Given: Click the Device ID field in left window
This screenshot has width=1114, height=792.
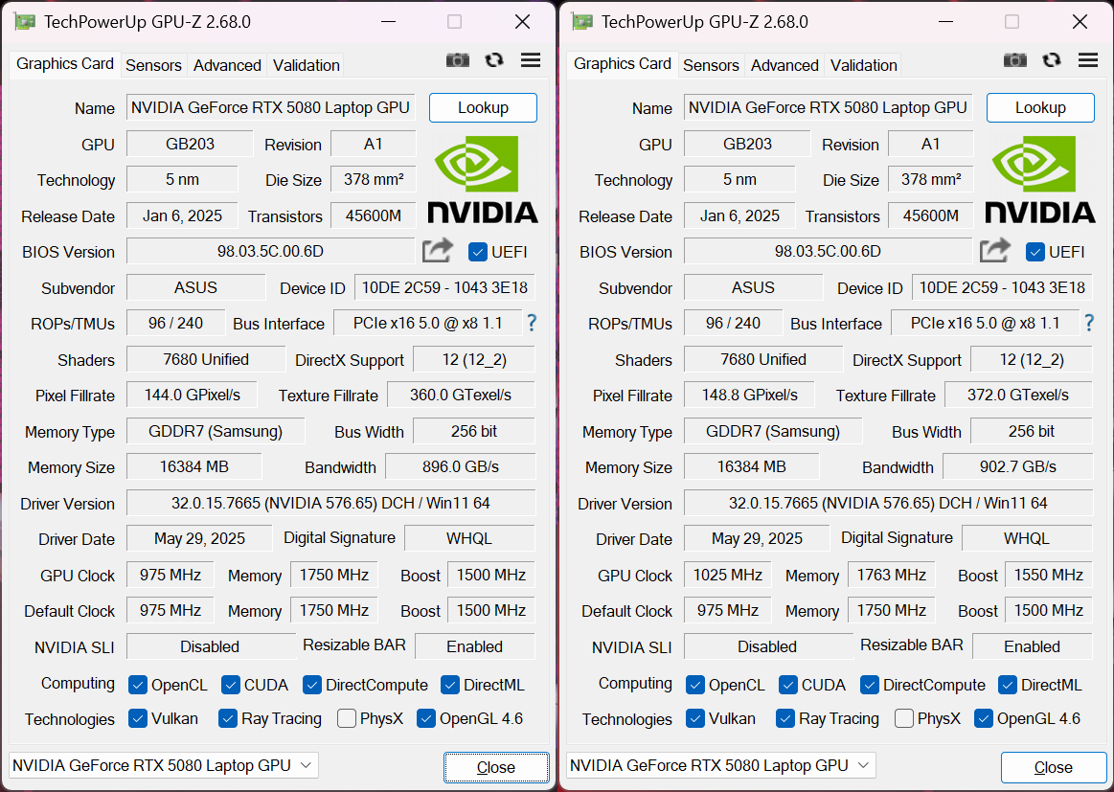Looking at the screenshot, I should tap(444, 287).
